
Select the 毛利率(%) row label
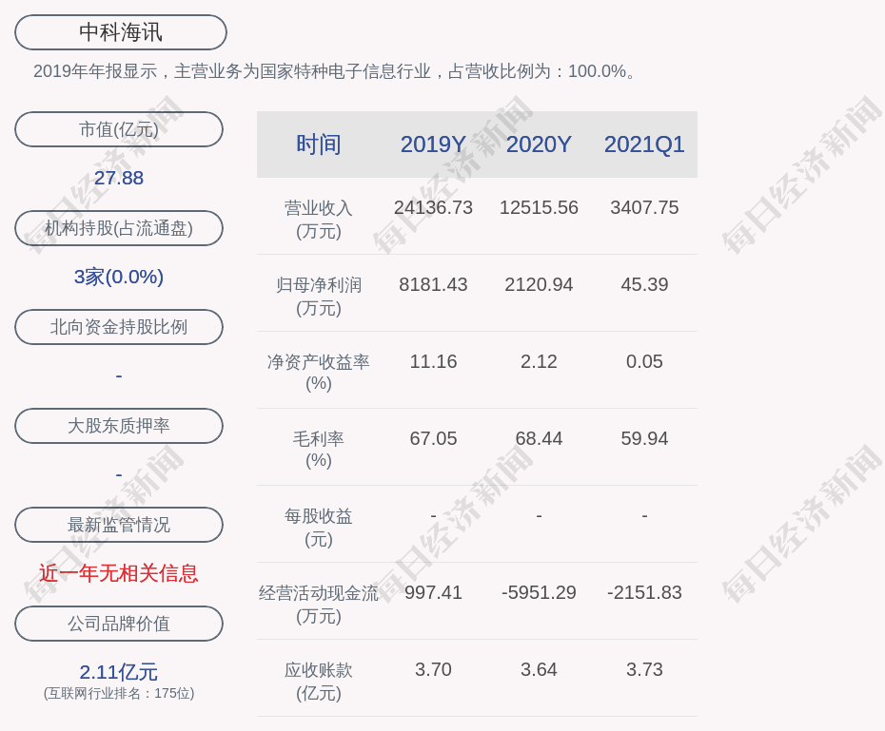coord(318,449)
